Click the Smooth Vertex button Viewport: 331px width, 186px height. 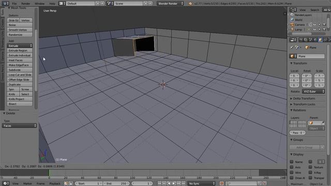point(20,30)
